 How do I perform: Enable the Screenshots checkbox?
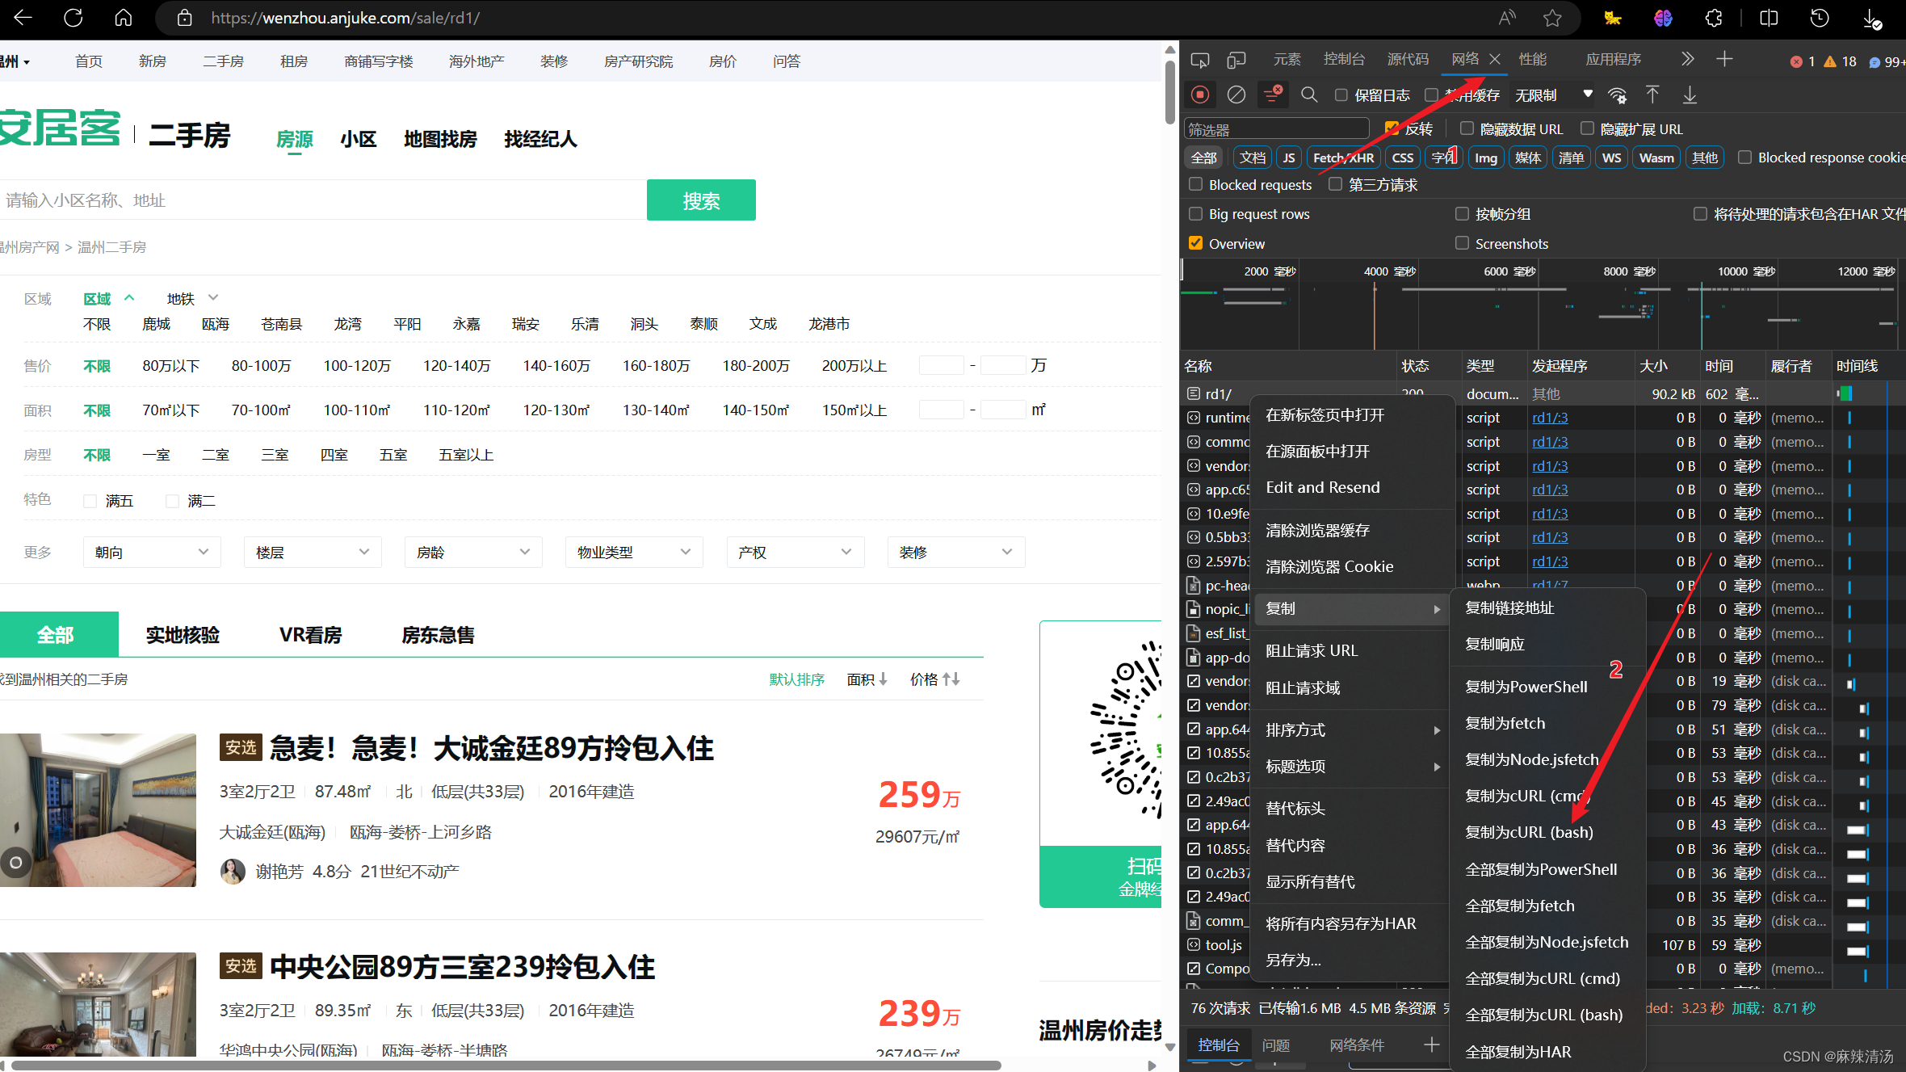point(1462,243)
